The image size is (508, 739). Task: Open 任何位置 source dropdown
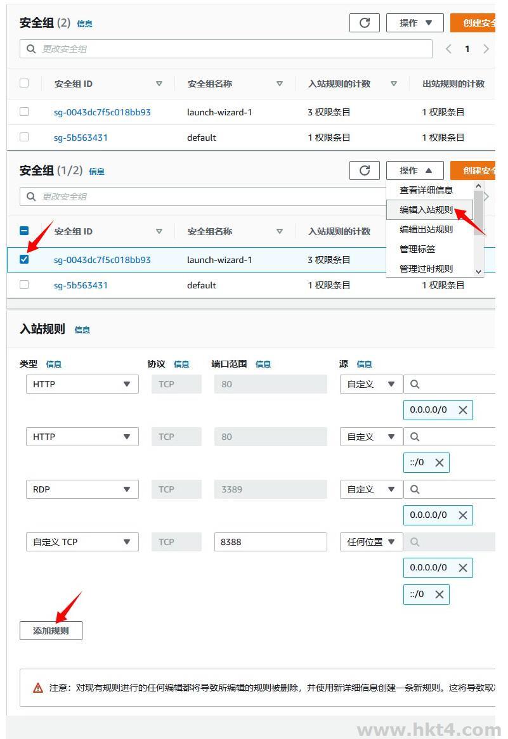(x=371, y=541)
